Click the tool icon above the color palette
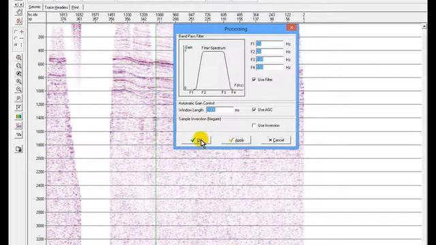 tap(18, 108)
